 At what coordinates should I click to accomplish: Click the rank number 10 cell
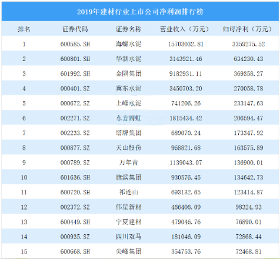pos(24,177)
